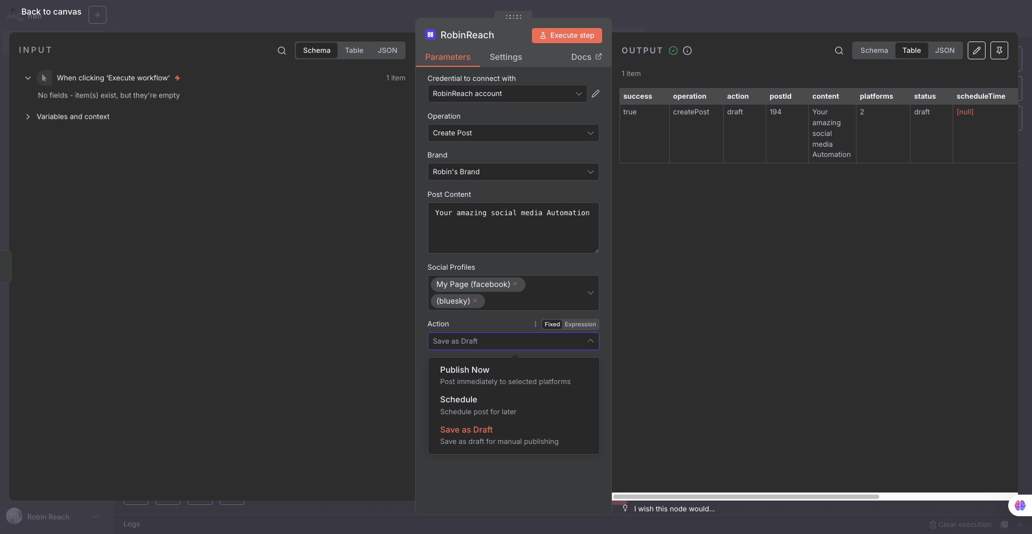This screenshot has height=534, width=1032.
Task: Grab the node panel drag handle
Action: click(514, 17)
